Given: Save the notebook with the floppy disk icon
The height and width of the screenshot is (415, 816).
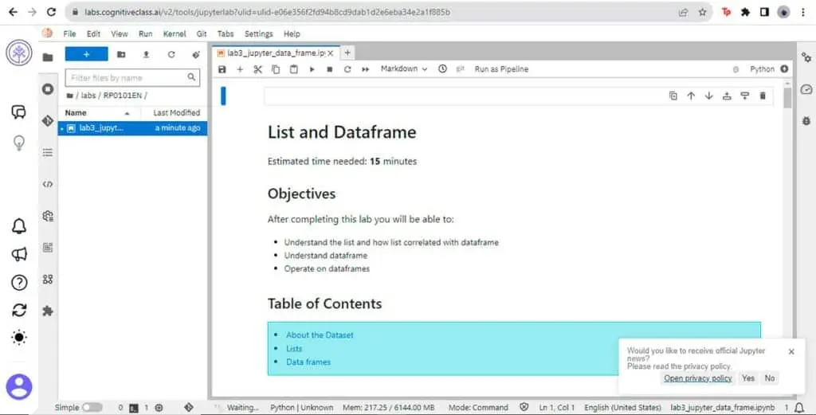Looking at the screenshot, I should [x=222, y=69].
